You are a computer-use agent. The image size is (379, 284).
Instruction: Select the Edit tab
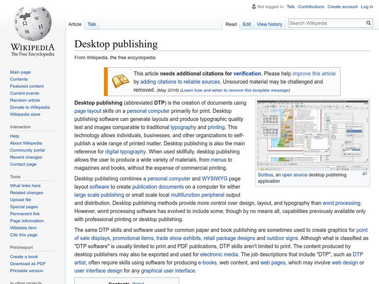point(247,24)
